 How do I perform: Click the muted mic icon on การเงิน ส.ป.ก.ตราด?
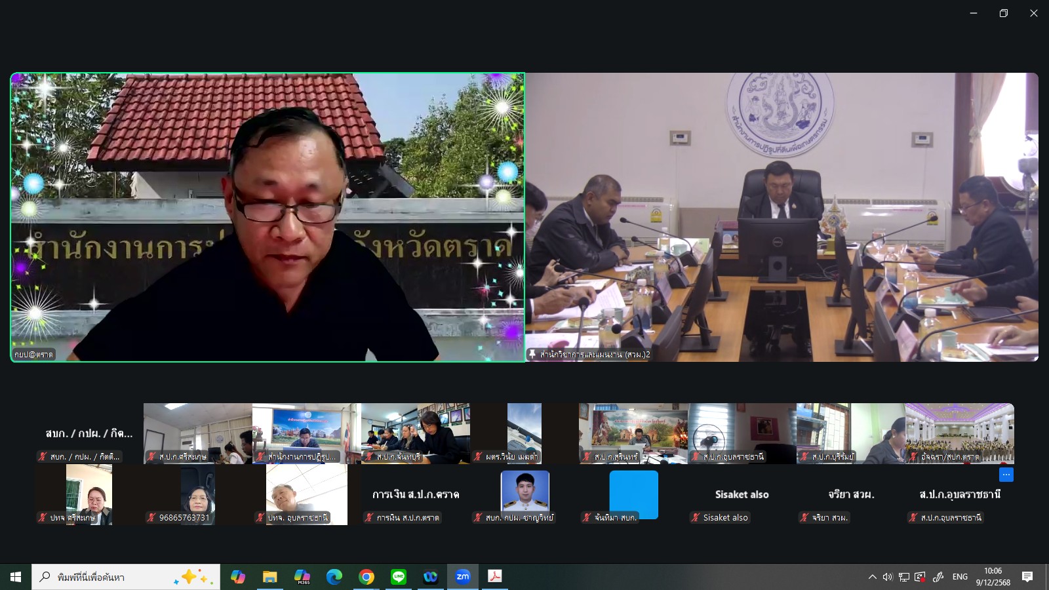tap(369, 518)
